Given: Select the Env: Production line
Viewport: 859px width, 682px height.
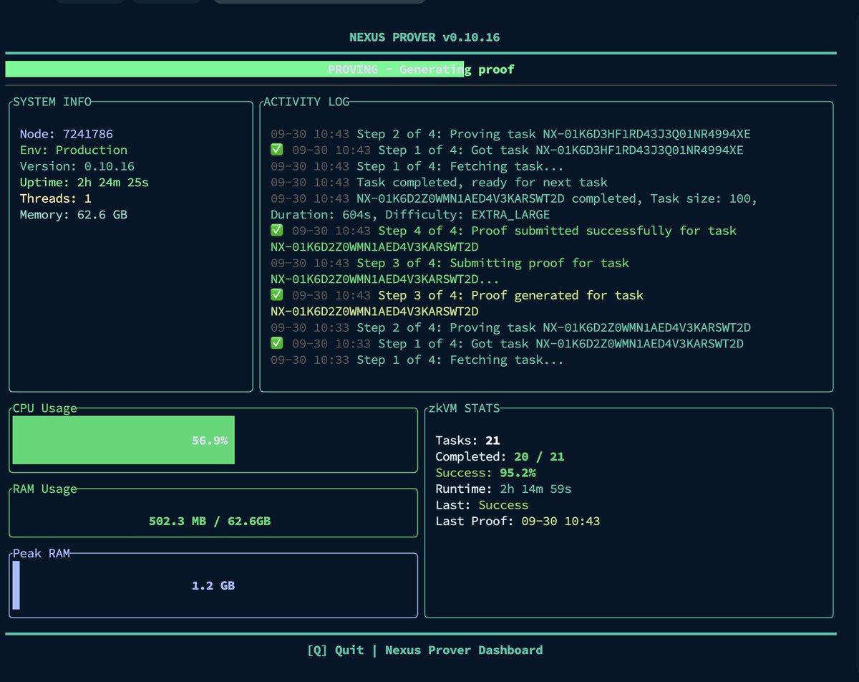Looking at the screenshot, I should (73, 150).
